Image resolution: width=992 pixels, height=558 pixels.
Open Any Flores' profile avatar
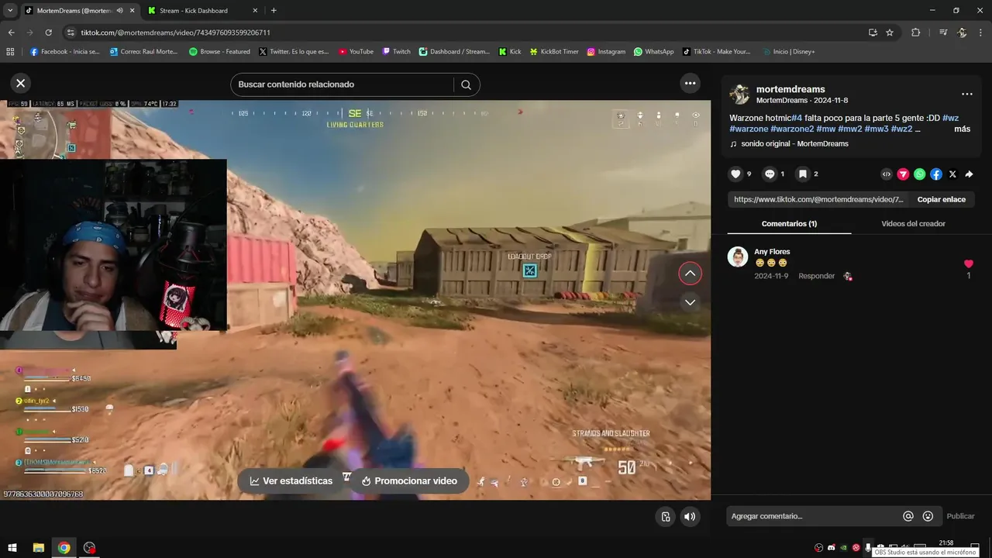click(738, 257)
